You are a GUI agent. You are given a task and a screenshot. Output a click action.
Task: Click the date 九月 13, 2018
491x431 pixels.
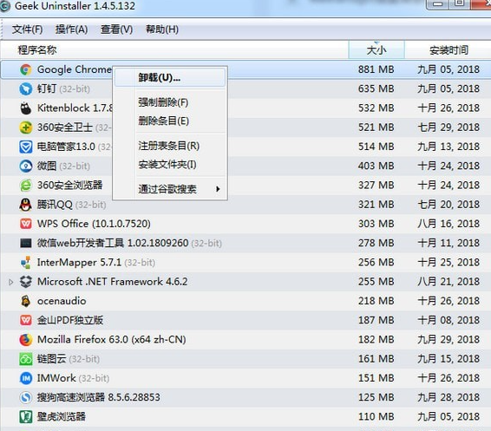(x=448, y=147)
